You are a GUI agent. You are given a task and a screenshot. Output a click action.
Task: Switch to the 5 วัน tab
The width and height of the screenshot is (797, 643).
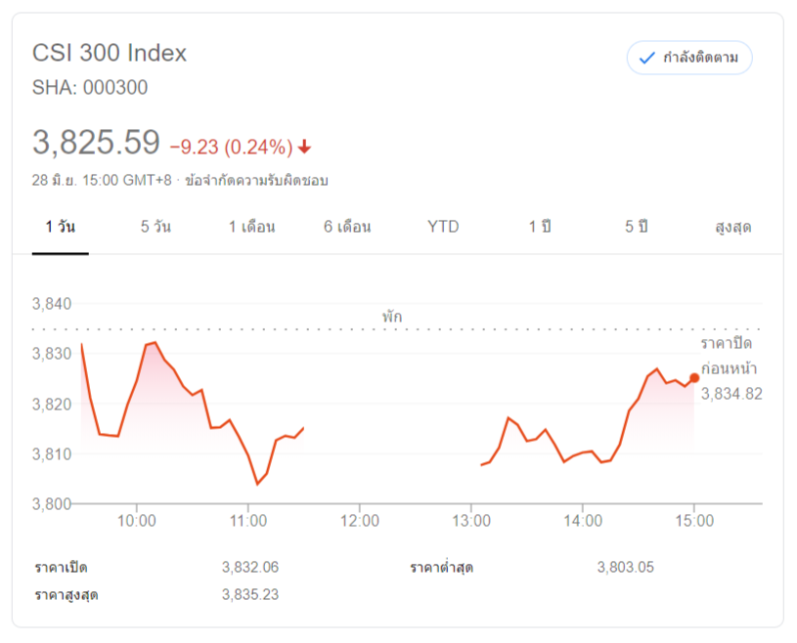tap(155, 227)
